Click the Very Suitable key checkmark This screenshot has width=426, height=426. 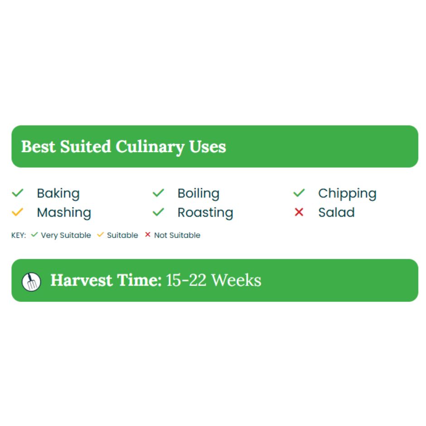pos(34,234)
